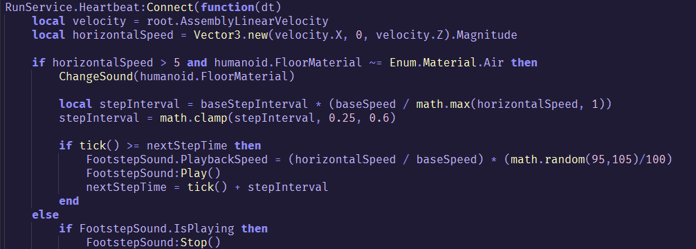
Task: Click the 0.25 clamp minimum value
Action: pos(342,118)
